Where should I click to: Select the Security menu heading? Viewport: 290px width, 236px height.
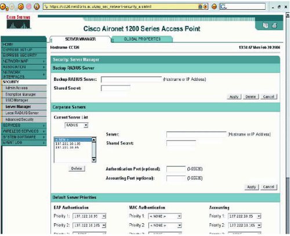click(x=24, y=82)
